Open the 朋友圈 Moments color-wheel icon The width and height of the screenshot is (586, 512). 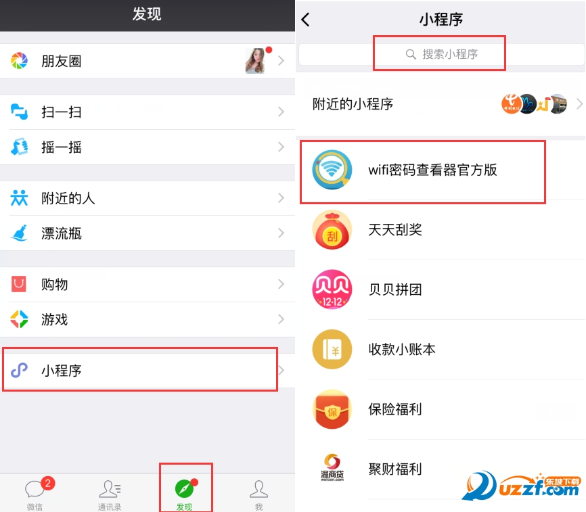point(19,61)
